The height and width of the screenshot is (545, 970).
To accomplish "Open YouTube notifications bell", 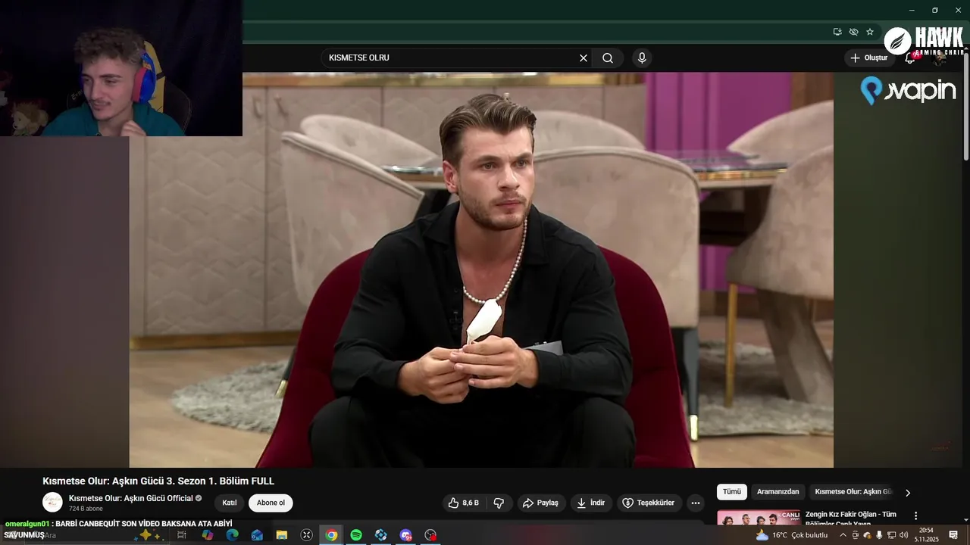I will point(910,58).
